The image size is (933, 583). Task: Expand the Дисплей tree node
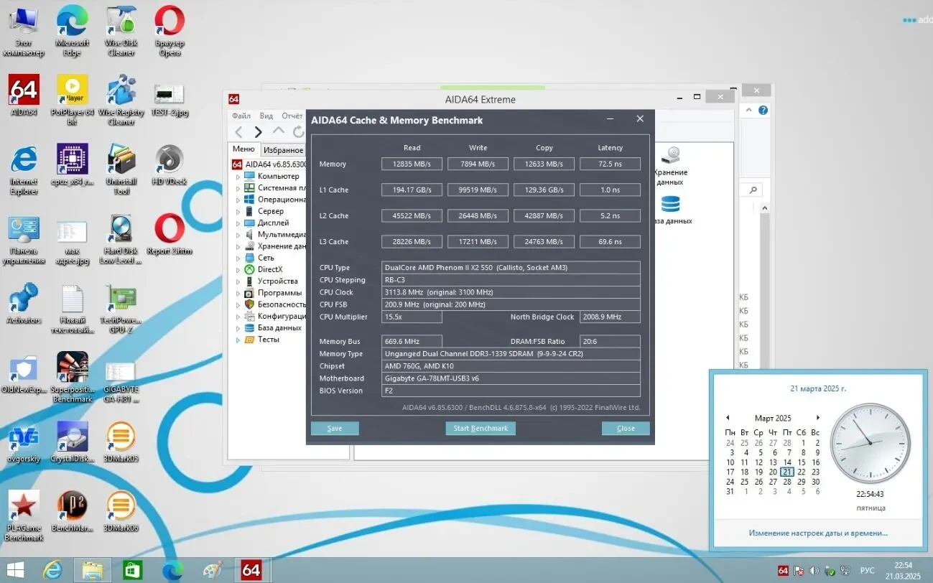pos(239,223)
